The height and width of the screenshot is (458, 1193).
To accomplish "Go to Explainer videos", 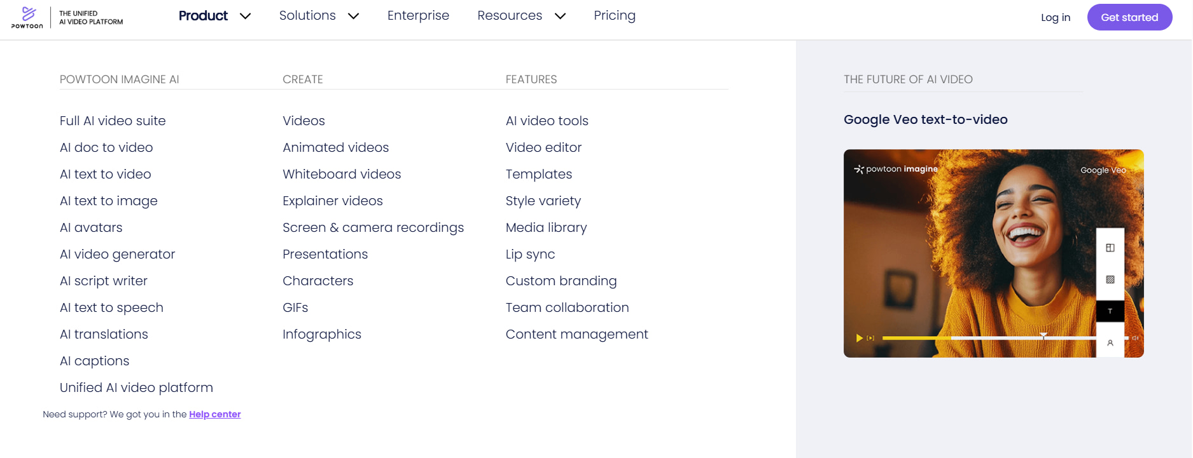I will click(x=333, y=201).
